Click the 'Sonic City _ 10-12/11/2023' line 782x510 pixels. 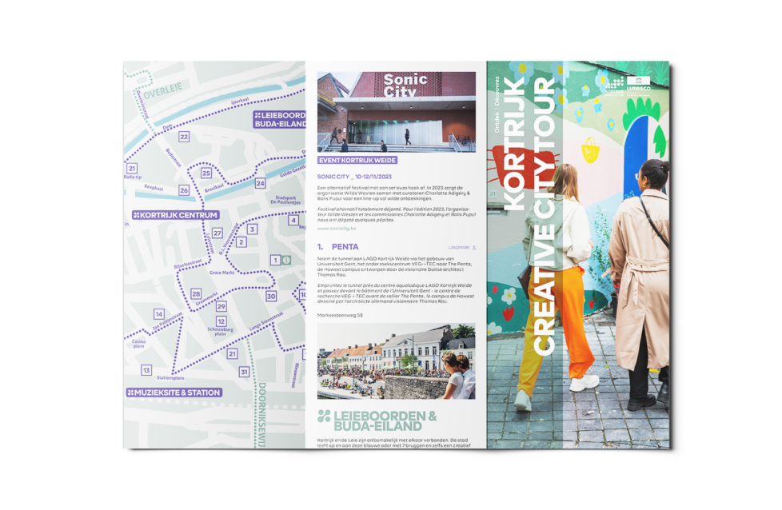354,177
